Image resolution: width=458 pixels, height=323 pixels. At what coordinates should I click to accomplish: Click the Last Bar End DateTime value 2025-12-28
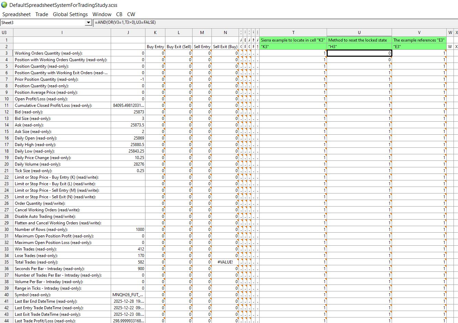(x=128, y=301)
